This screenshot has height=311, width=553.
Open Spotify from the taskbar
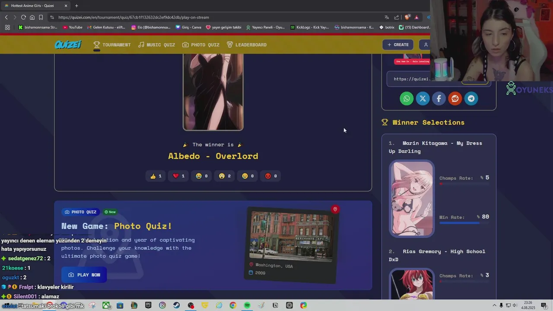(247, 305)
